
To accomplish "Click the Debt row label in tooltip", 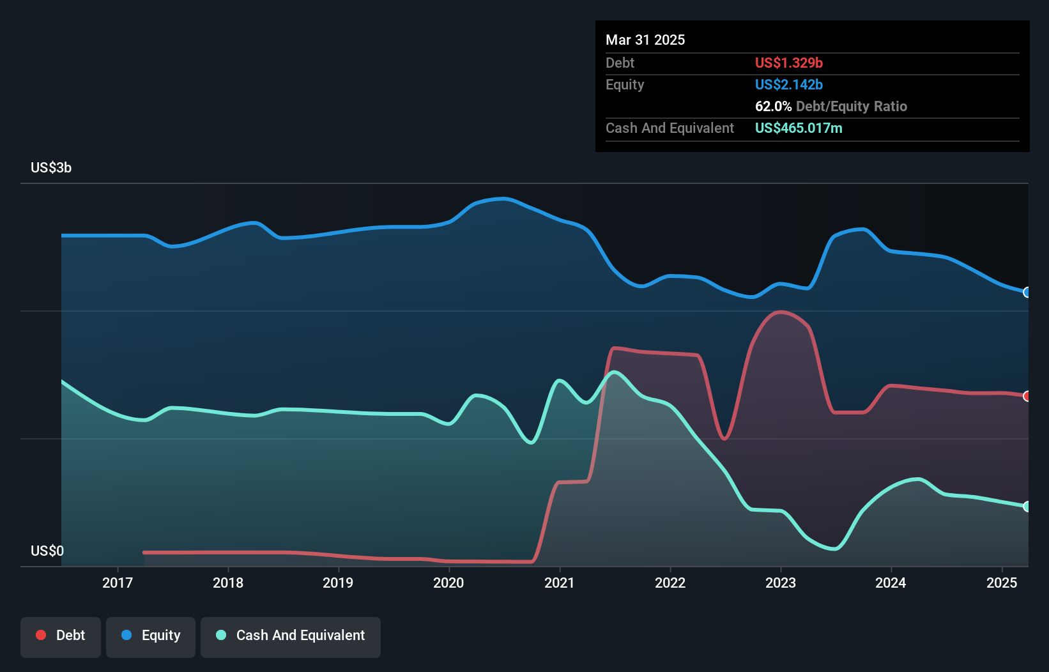I will [x=620, y=63].
